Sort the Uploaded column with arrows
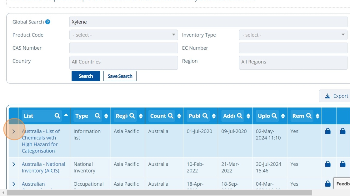The height and width of the screenshot is (196, 350). coord(283,116)
